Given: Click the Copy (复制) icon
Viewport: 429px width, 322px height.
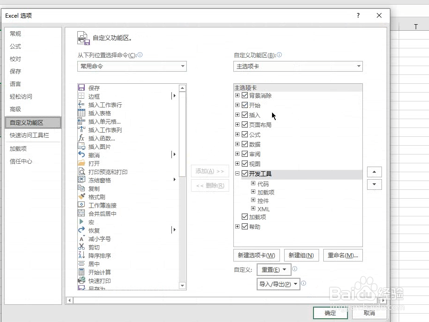Looking at the screenshot, I should click(82, 188).
